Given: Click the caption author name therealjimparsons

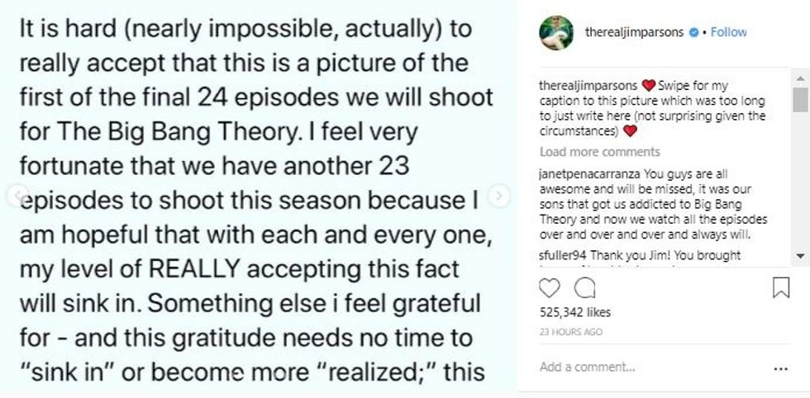Looking at the screenshot, I should click(588, 86).
